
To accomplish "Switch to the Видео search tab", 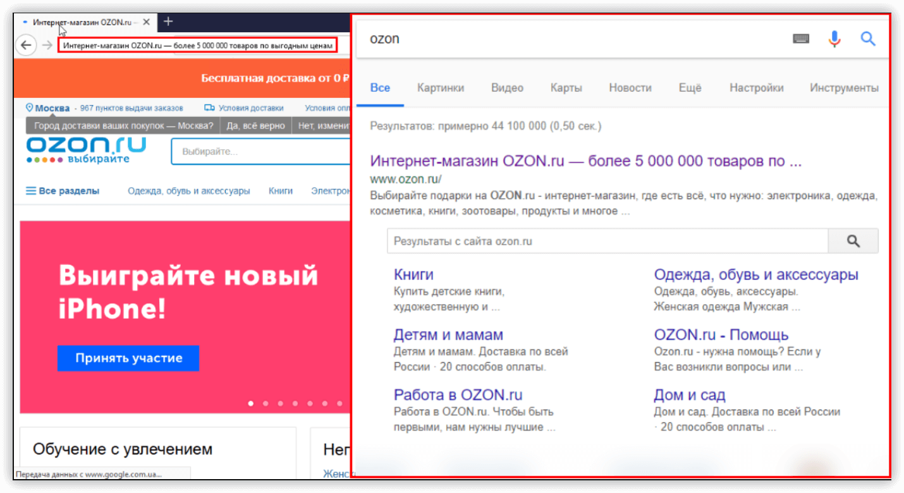I will pos(508,88).
